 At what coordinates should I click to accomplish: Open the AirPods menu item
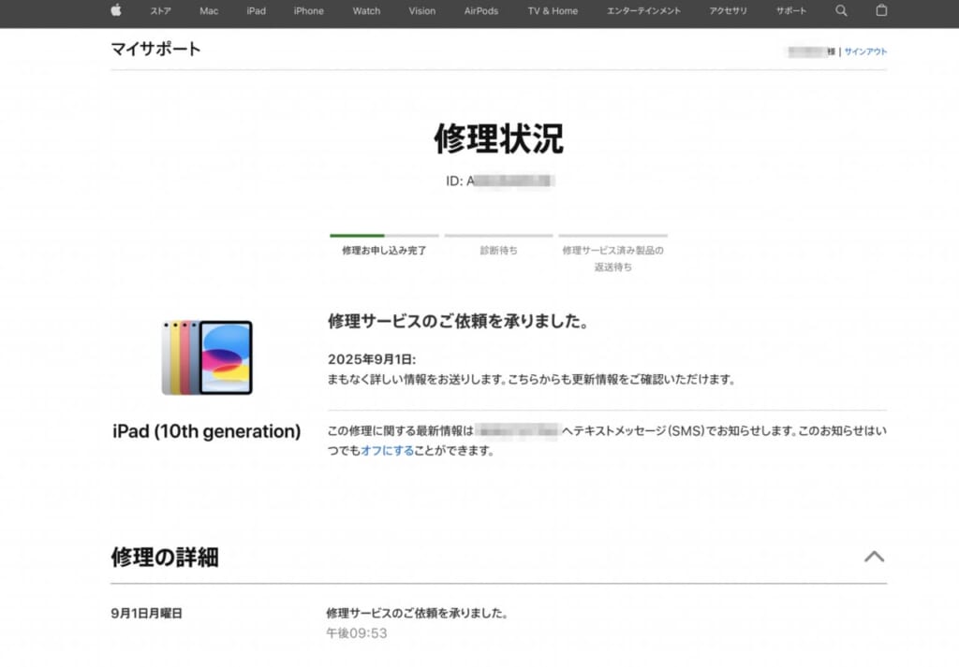pos(481,11)
